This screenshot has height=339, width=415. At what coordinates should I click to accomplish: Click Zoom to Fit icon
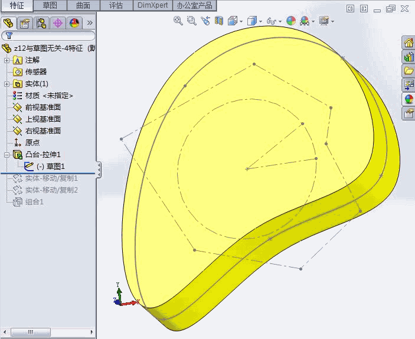pyautogui.click(x=178, y=21)
